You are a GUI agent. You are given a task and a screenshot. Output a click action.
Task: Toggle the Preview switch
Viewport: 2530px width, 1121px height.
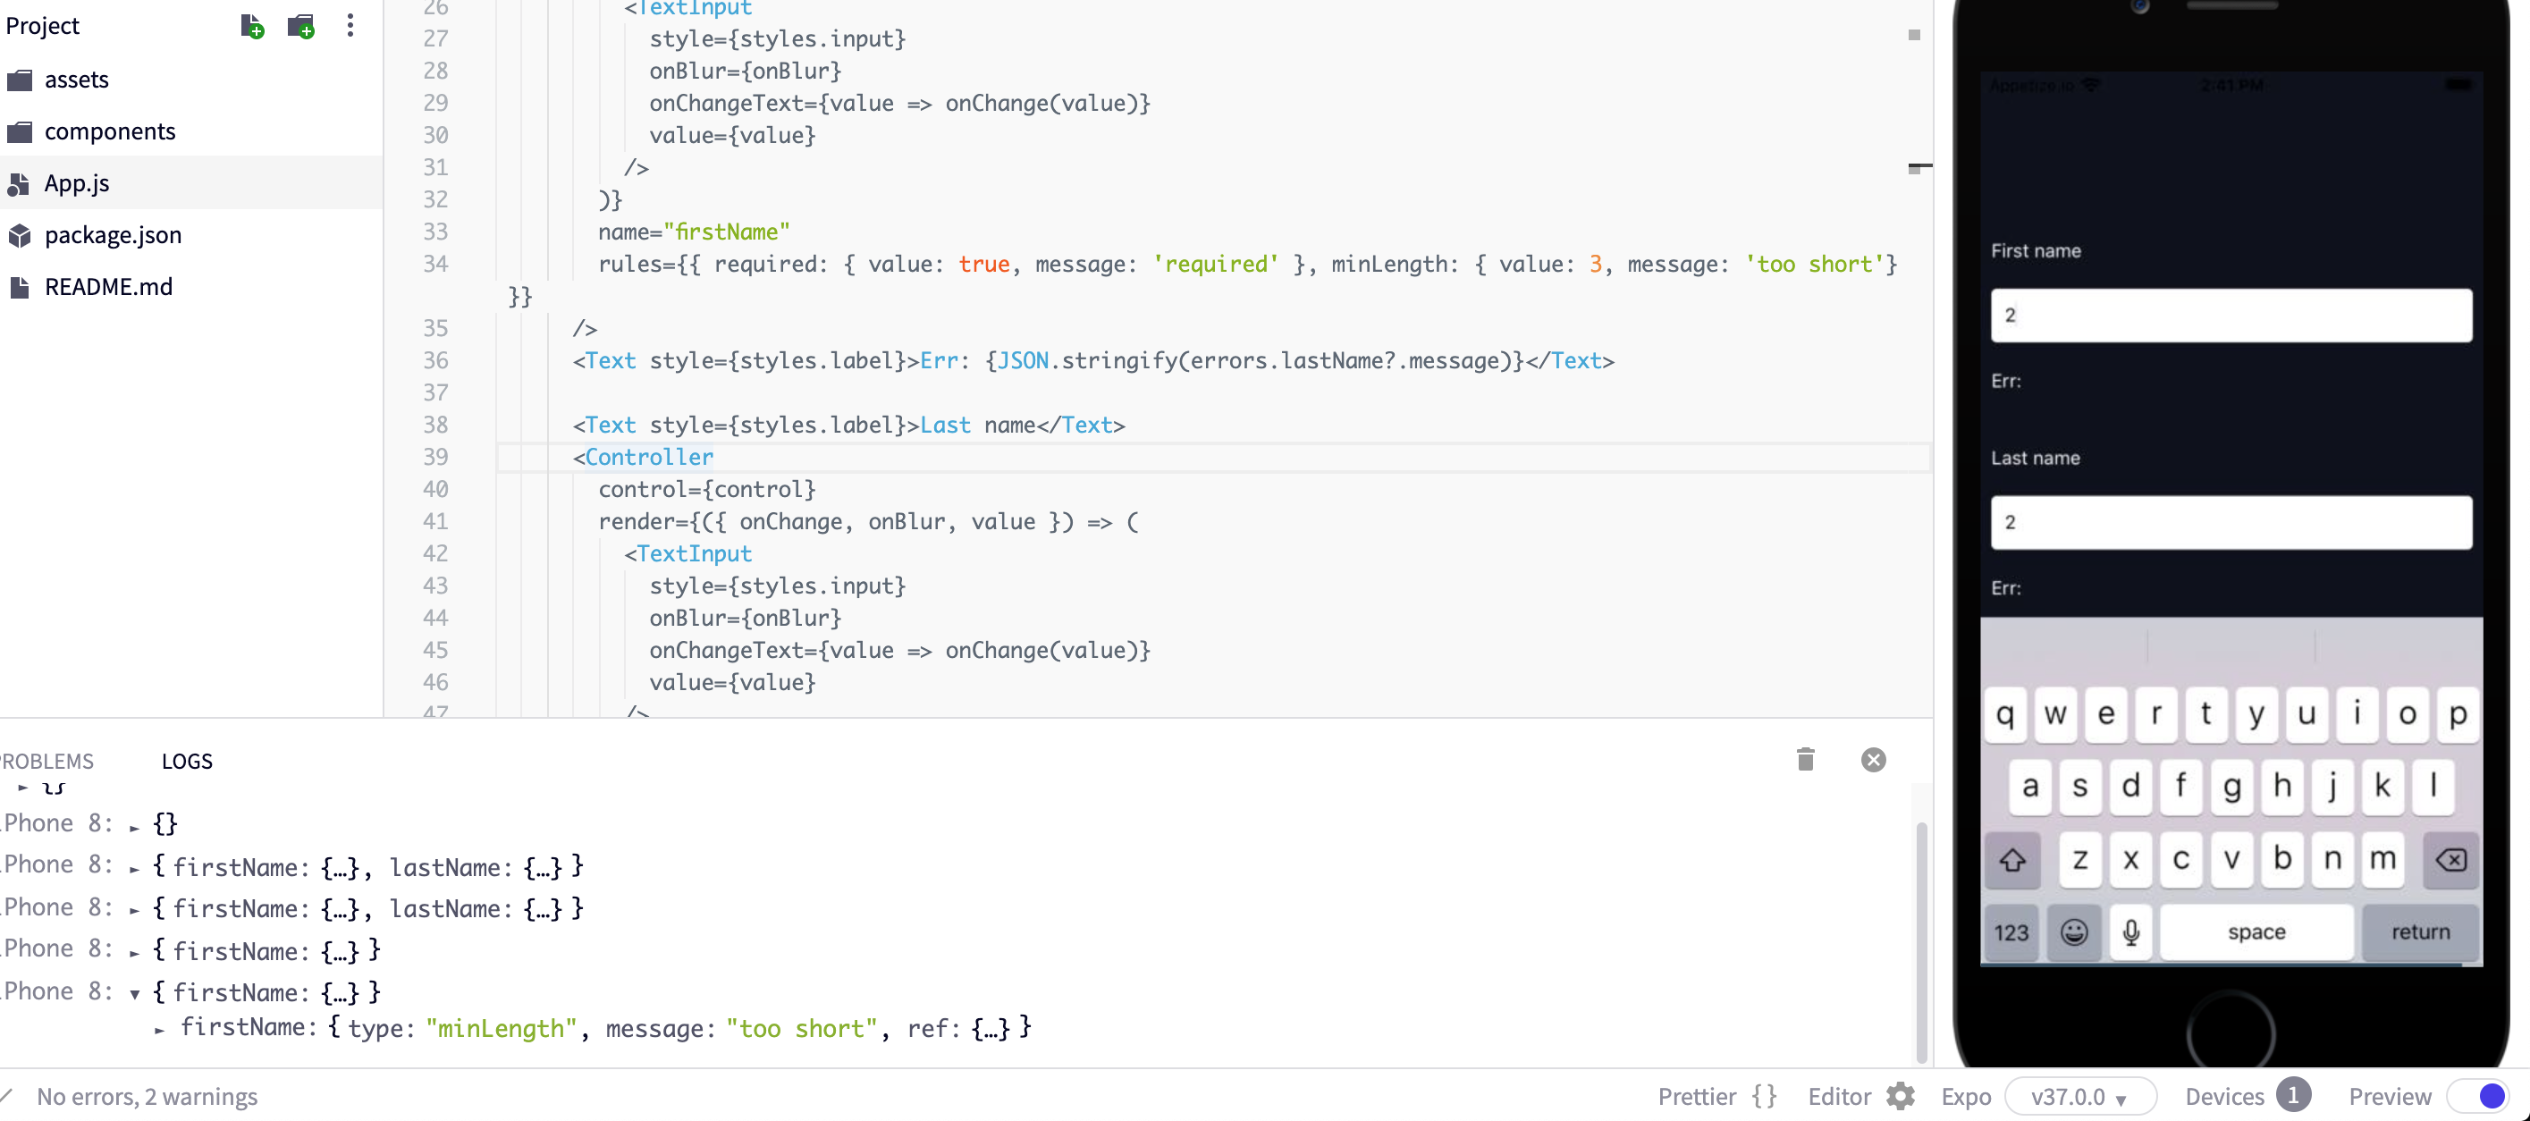pos(2480,1097)
